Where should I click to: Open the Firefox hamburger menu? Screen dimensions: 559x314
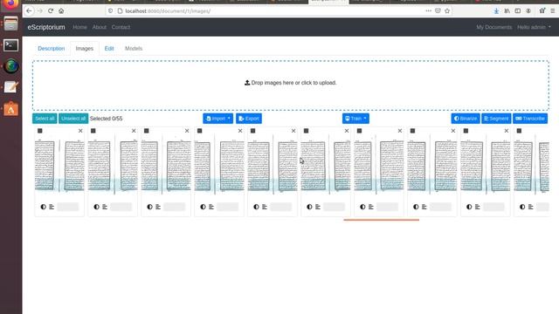[553, 11]
